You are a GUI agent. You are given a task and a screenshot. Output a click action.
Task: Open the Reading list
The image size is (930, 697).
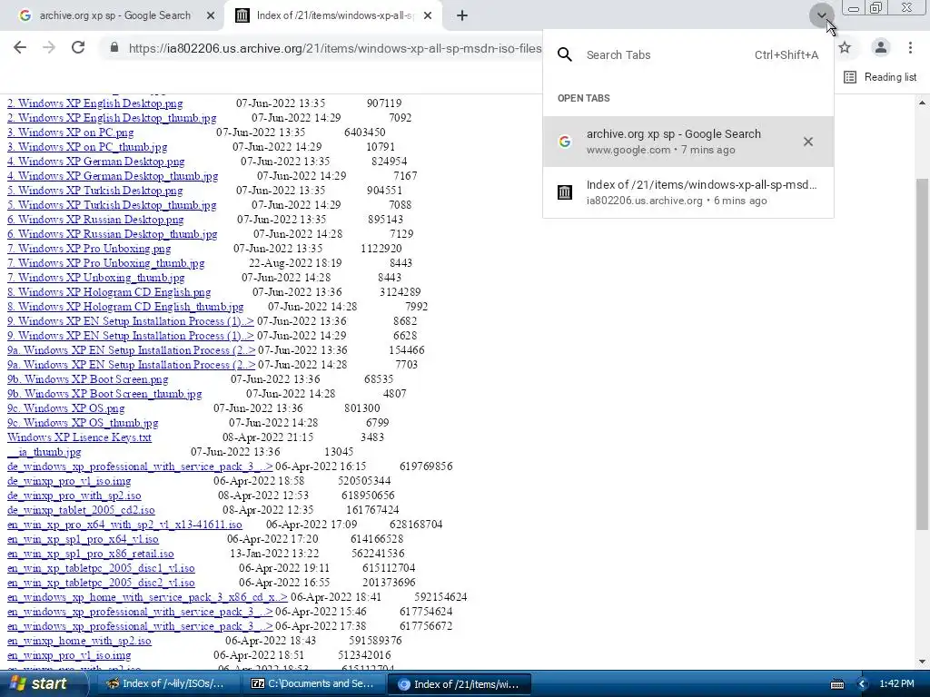(x=880, y=77)
